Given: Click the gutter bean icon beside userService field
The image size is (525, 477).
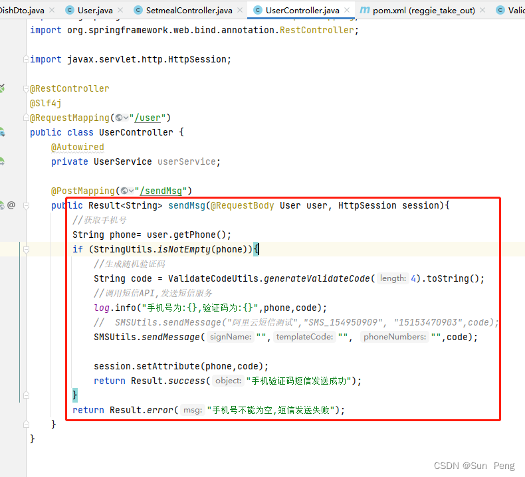Looking at the screenshot, I should tap(2, 161).
